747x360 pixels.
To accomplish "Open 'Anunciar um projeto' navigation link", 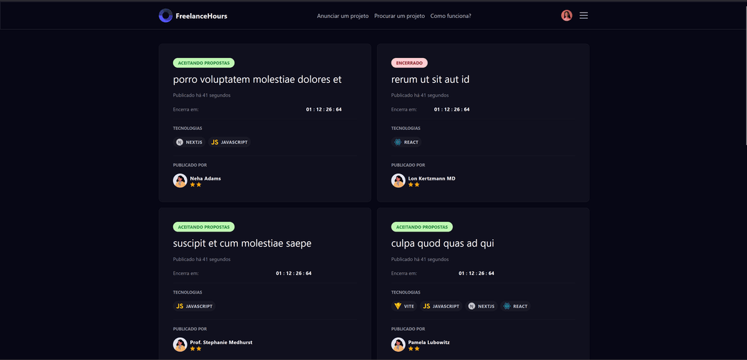I will coord(342,16).
